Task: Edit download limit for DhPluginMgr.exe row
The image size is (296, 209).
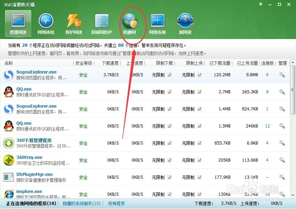Action: click(x=170, y=177)
